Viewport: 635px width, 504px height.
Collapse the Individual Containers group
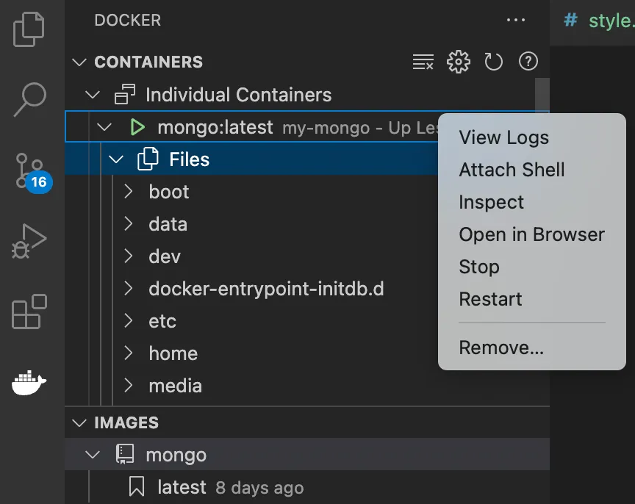pos(93,95)
